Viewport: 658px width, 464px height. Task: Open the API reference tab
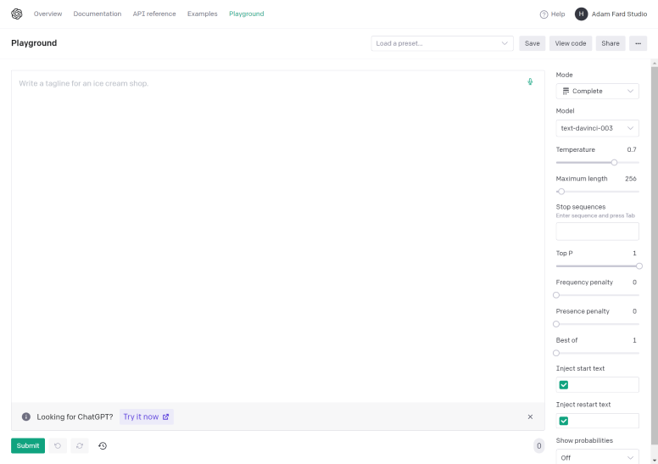pyautogui.click(x=154, y=14)
